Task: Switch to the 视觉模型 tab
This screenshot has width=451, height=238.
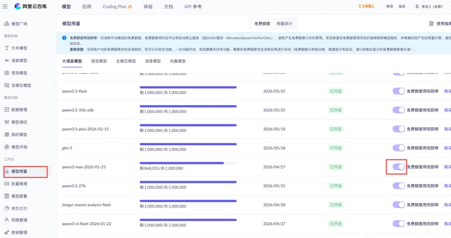Action: tap(99, 61)
